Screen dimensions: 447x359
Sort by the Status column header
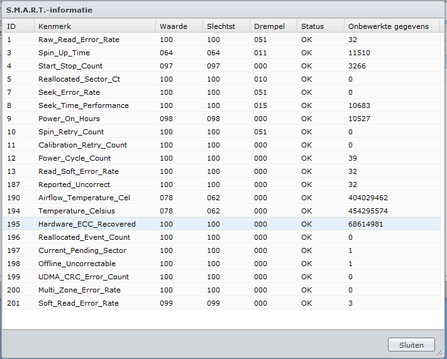tap(320, 26)
